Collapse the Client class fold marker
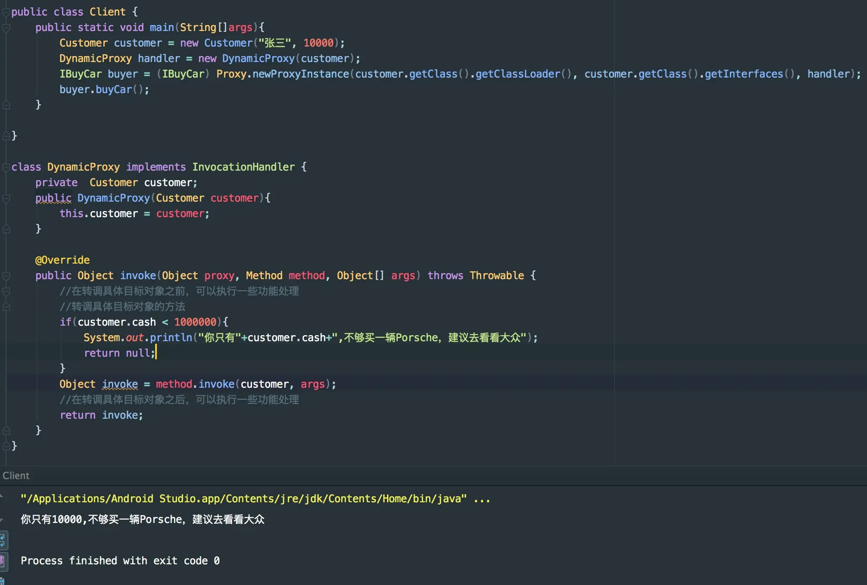Screen dimensions: 867x585 tap(6, 12)
